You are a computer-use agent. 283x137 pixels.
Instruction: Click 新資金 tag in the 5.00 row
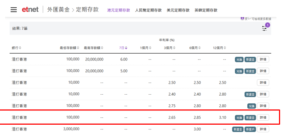point(250,71)
